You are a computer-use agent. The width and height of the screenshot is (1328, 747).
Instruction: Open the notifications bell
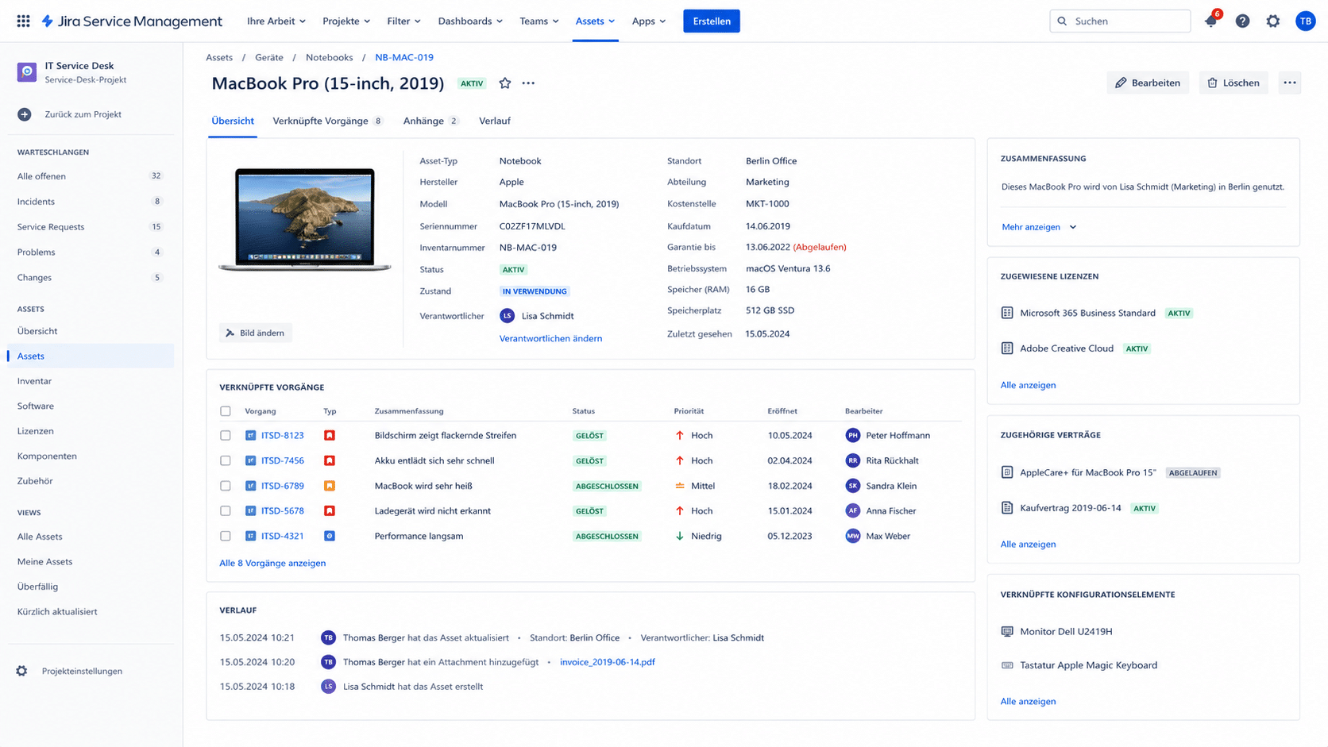(1210, 21)
